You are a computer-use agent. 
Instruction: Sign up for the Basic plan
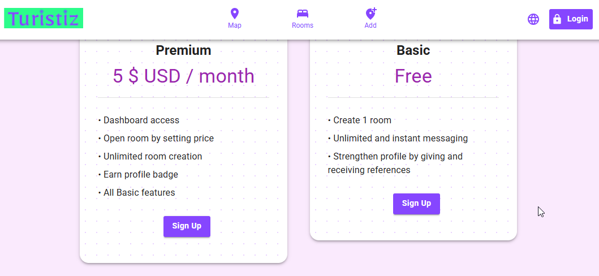tap(416, 204)
